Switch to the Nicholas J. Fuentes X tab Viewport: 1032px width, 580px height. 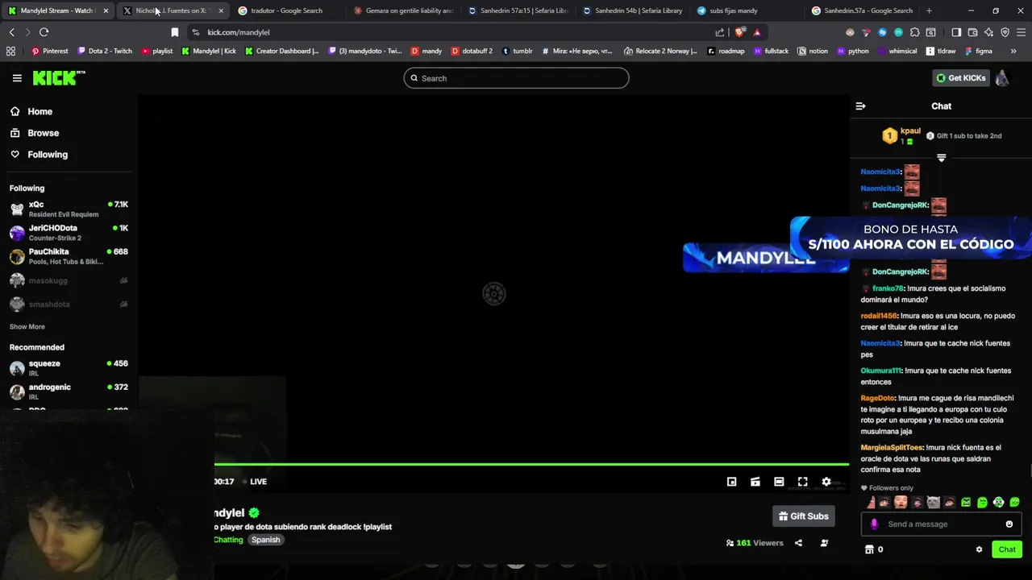pos(173,10)
